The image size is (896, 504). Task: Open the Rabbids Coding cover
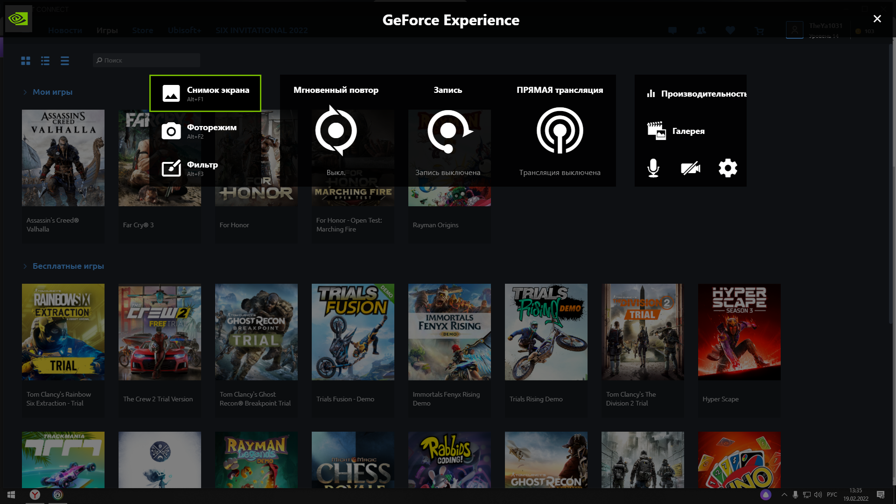(449, 460)
